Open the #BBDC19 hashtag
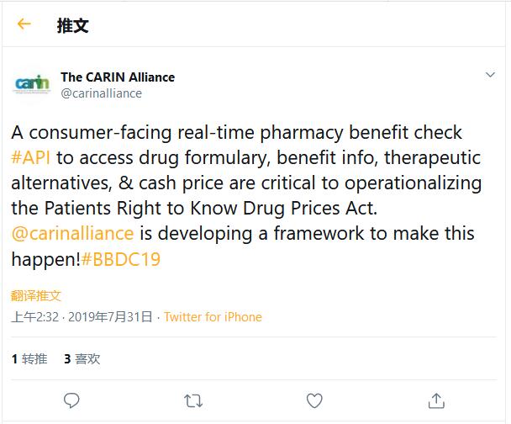The image size is (511, 424). [121, 258]
